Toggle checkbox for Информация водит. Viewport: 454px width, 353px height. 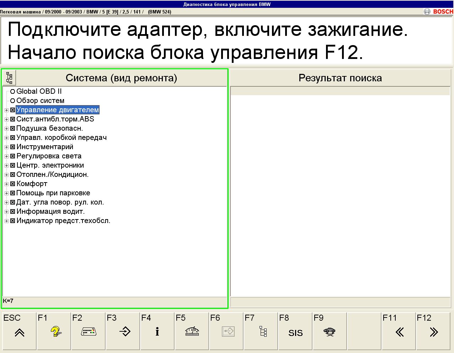pos(12,212)
